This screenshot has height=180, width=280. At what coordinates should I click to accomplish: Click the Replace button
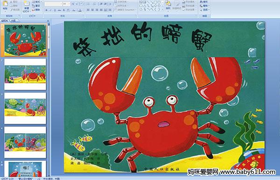204,6
